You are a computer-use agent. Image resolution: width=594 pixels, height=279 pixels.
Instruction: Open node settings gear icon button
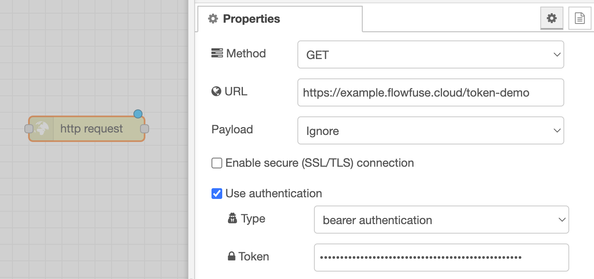pyautogui.click(x=552, y=18)
